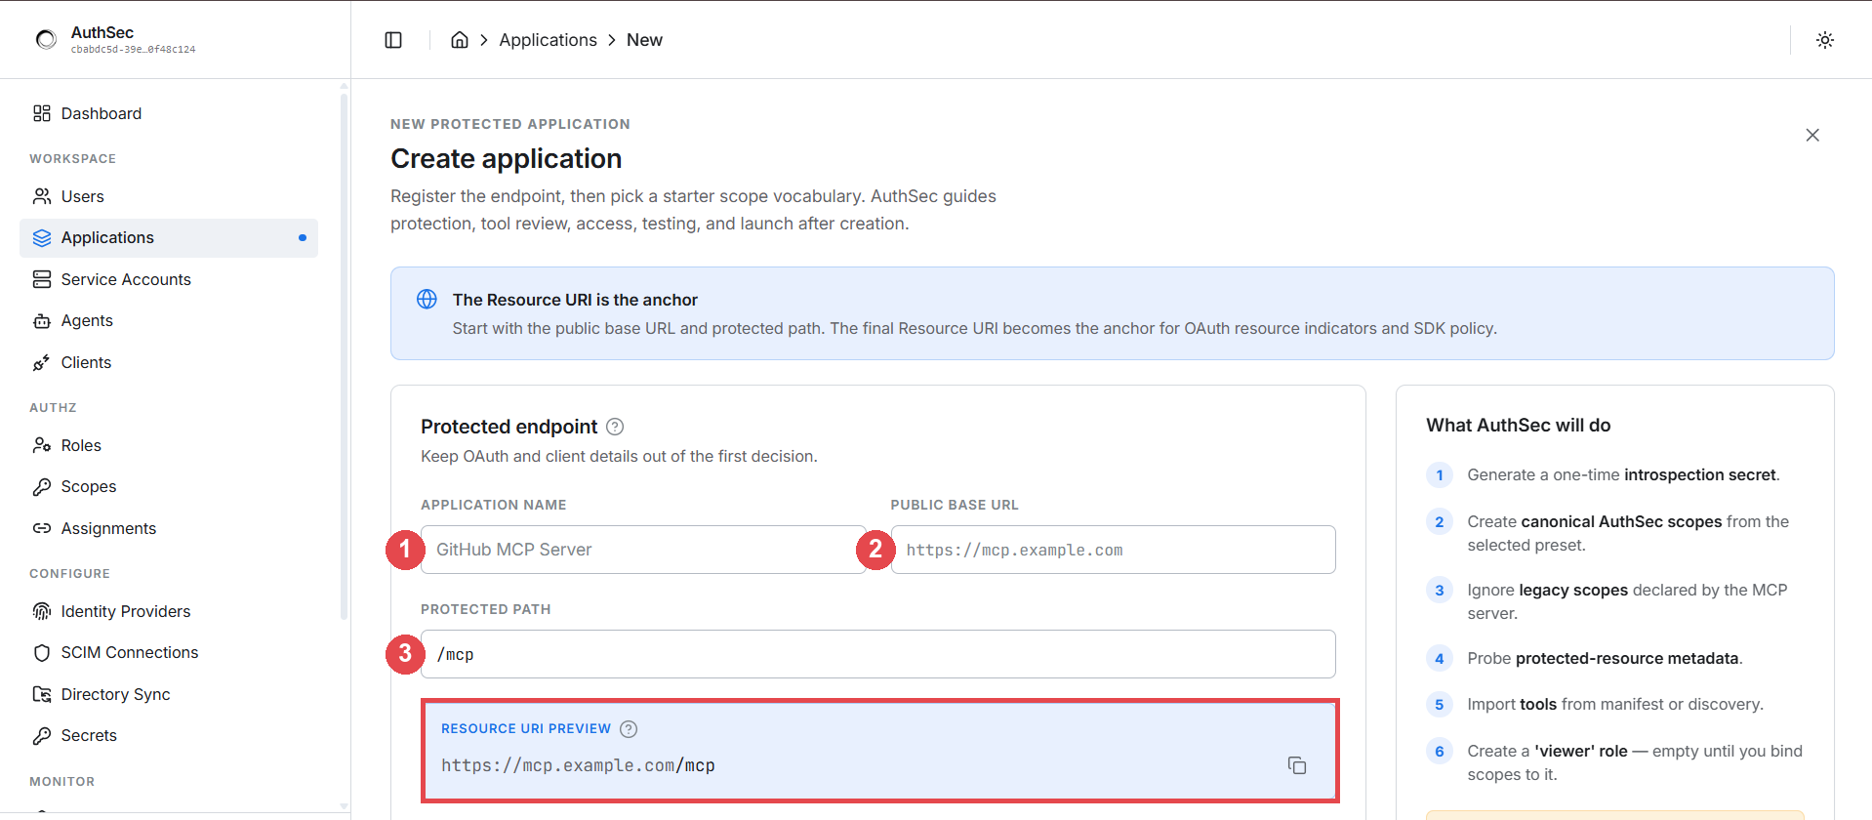Click the AuthSec logo icon

point(46,39)
